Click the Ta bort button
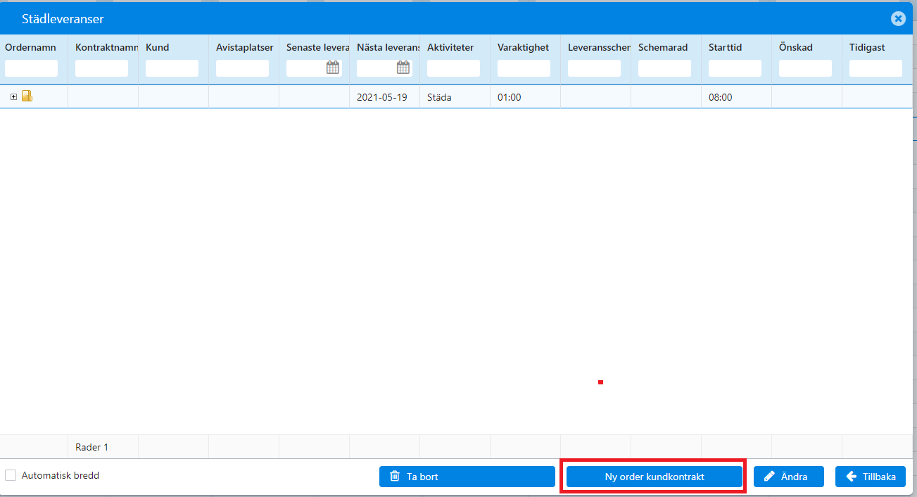 (x=467, y=477)
